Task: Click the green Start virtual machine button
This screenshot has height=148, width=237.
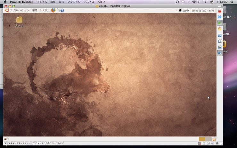Action: pyautogui.click(x=220, y=23)
